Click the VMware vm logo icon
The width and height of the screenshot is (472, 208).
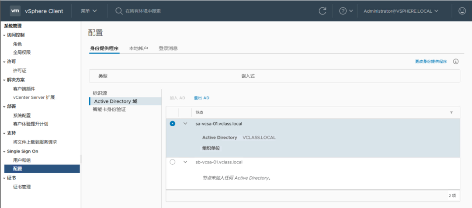point(16,11)
